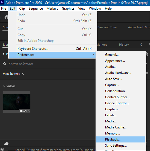Open Collaboration preferences
The image size is (150, 151).
121,91
